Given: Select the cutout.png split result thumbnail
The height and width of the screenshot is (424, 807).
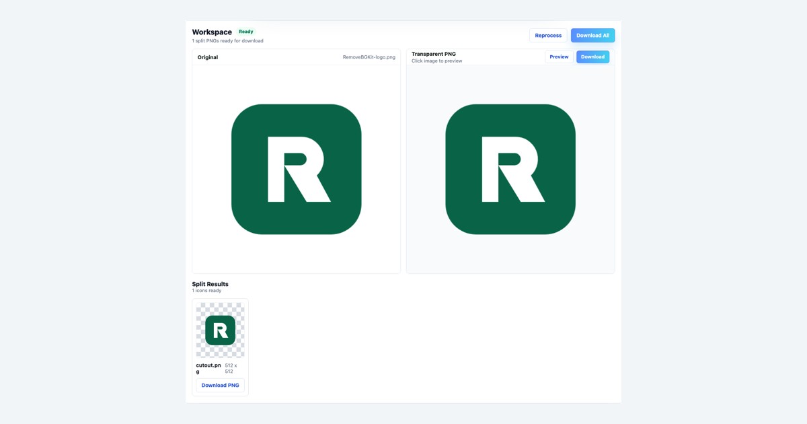Looking at the screenshot, I should click(220, 330).
